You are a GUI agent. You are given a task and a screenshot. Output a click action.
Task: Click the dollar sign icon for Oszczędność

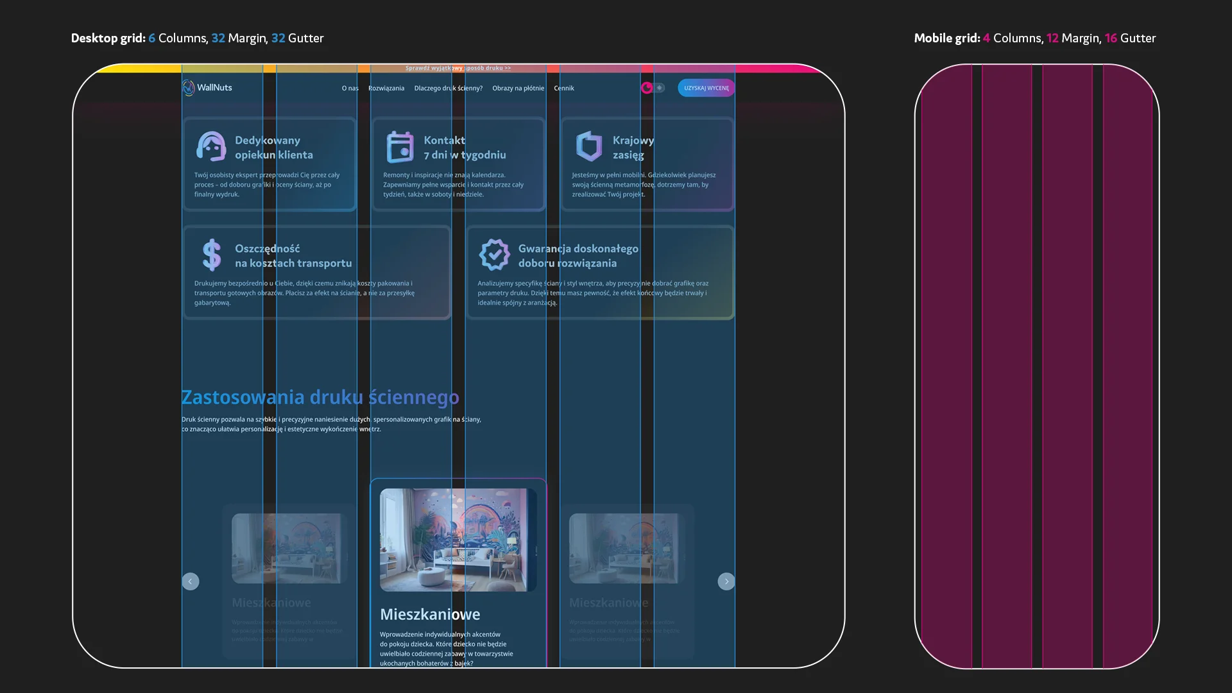tap(211, 255)
